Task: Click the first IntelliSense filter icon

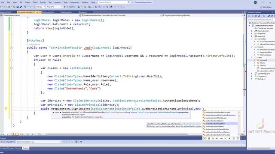Action: pos(205,138)
